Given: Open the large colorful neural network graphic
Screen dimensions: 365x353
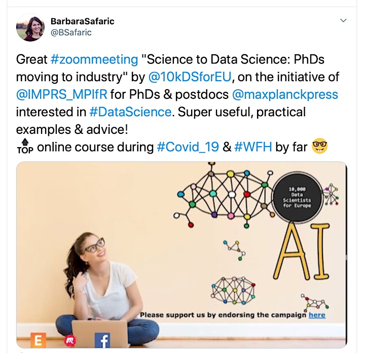Looking at the screenshot, I should (x=224, y=195).
